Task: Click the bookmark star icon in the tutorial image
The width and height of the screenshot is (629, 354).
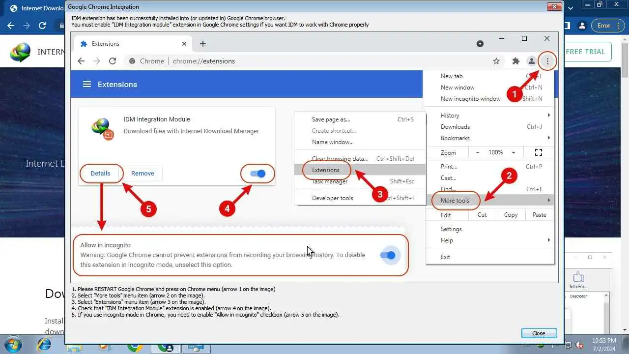Action: click(496, 61)
